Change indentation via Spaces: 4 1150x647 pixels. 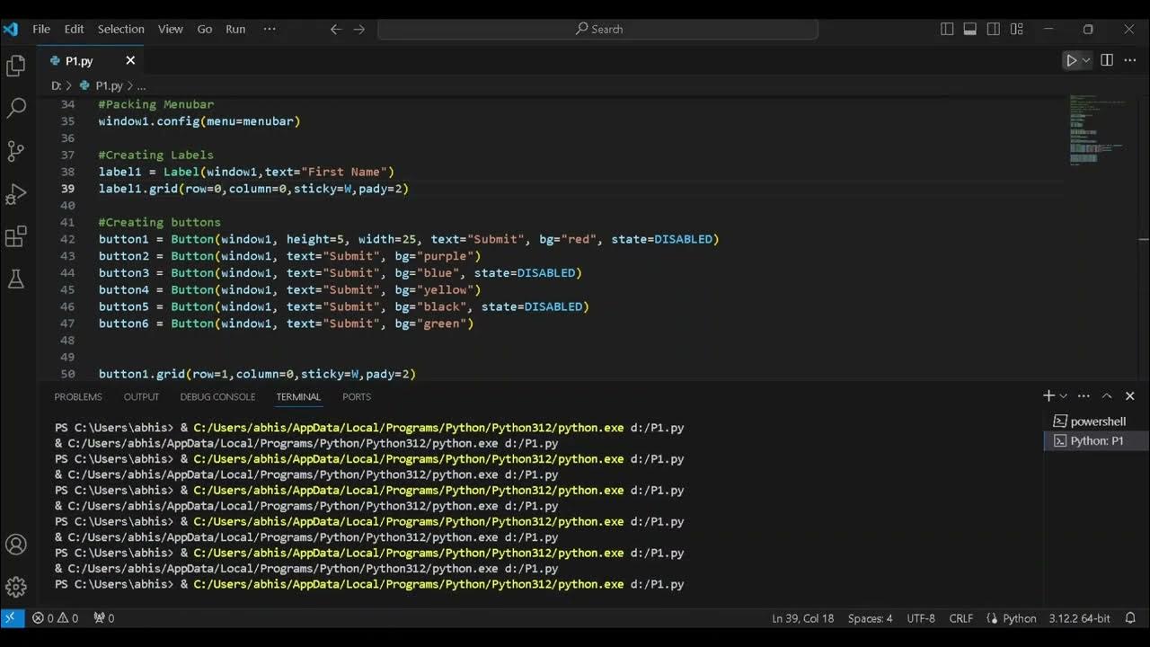point(871,618)
